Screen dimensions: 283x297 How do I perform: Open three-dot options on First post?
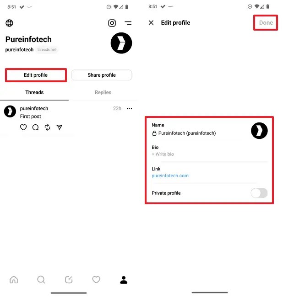pos(129,109)
